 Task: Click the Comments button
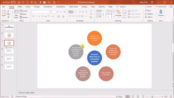point(161,7)
